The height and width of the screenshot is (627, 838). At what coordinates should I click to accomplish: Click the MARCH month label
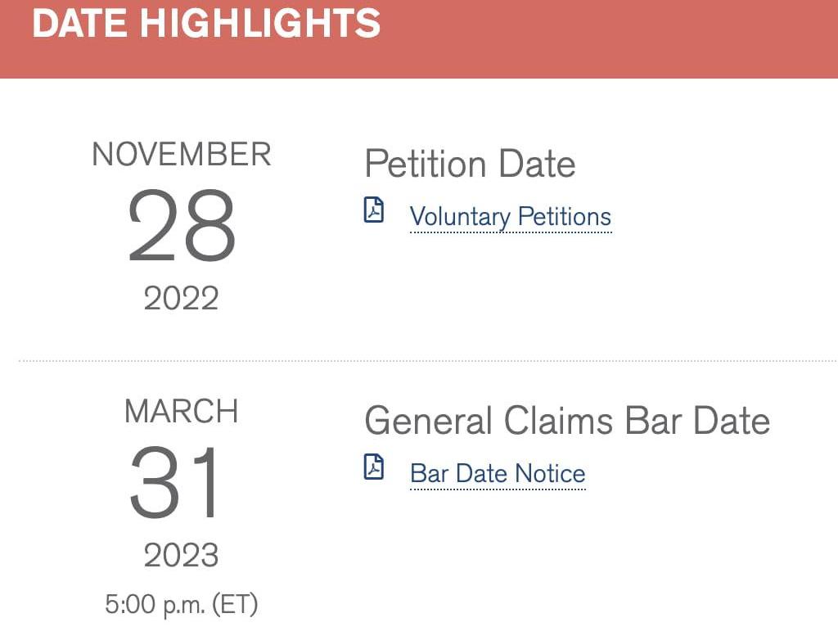click(181, 411)
